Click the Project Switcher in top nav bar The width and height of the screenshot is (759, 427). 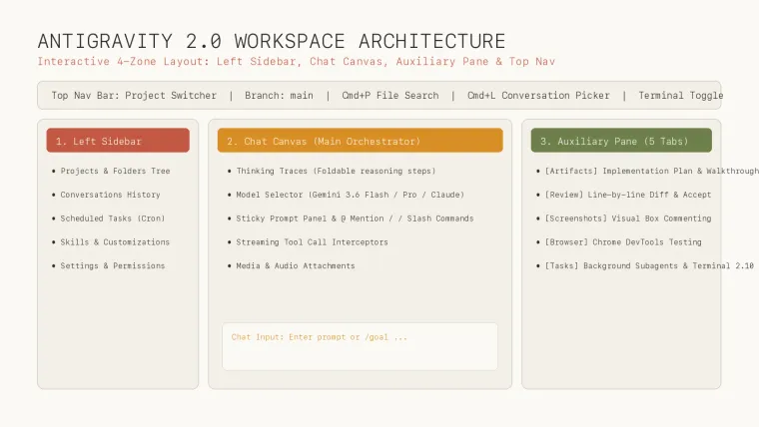click(171, 95)
